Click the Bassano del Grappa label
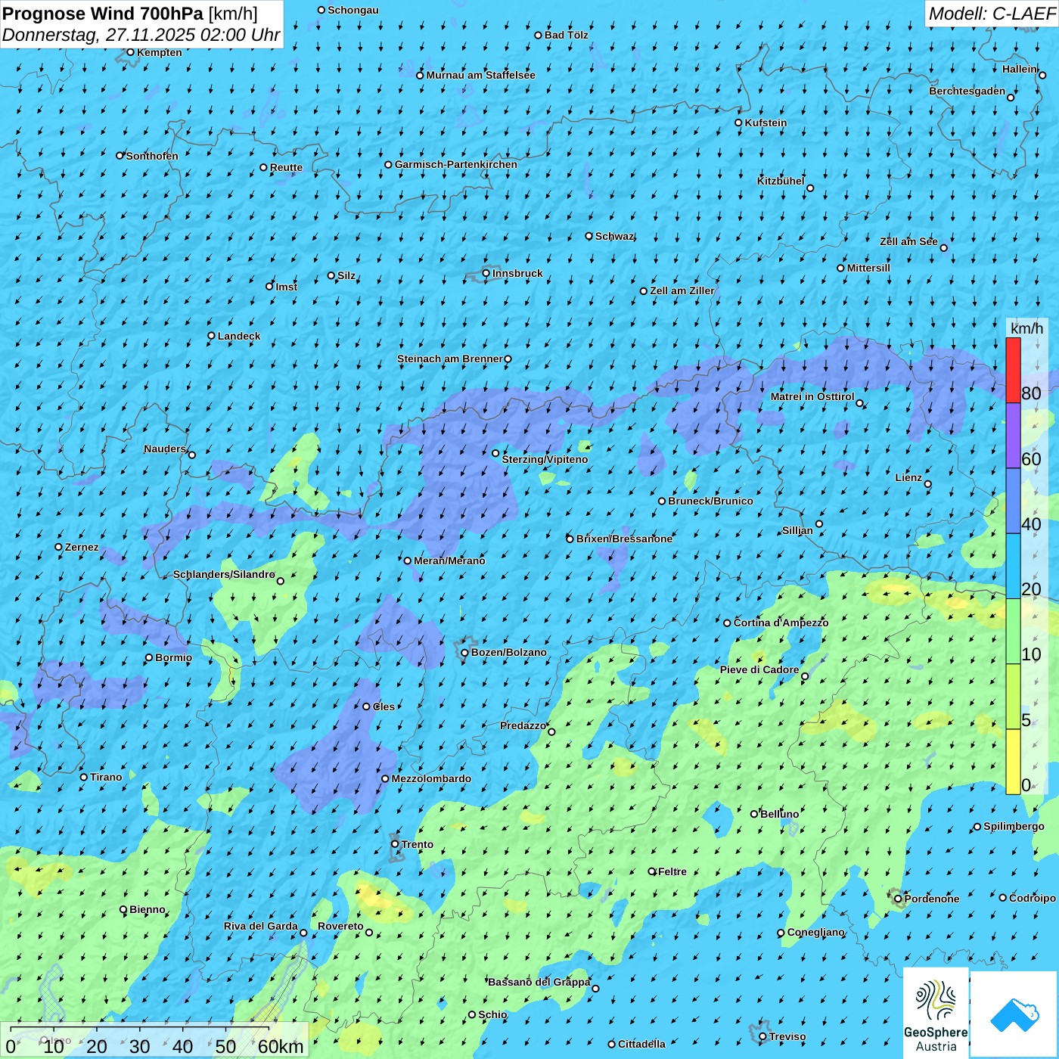 pos(539,983)
